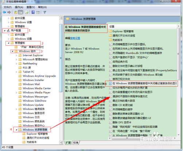183x151 pixels.
Task: Collapse the 用户配置 node
Action: [x=4, y=30]
